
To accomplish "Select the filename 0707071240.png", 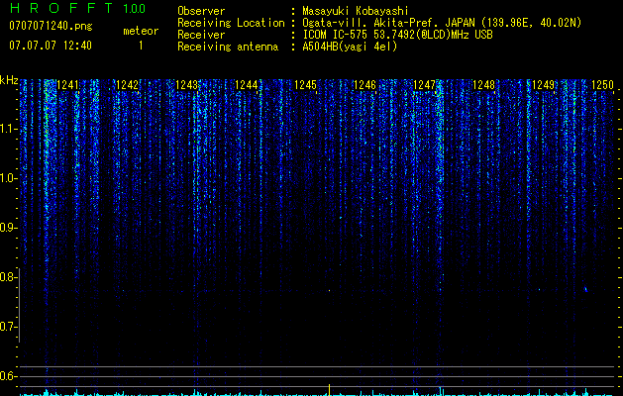I will [x=51, y=27].
